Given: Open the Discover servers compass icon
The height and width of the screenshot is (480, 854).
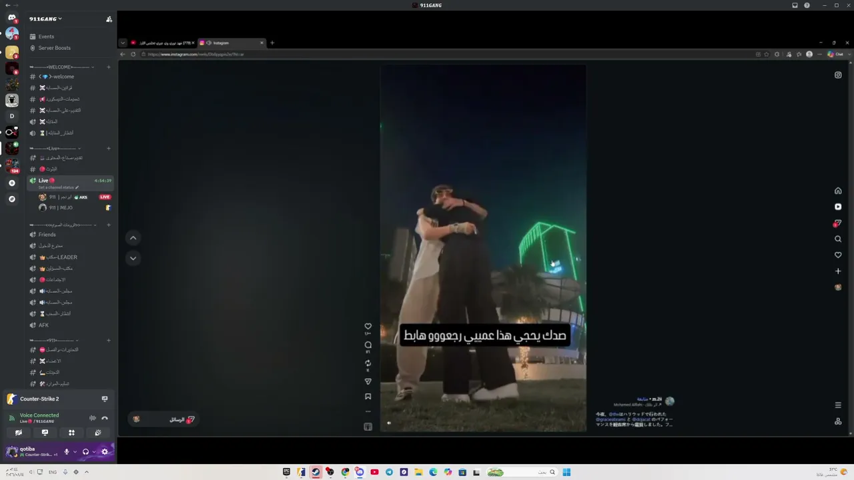Looking at the screenshot, I should click(x=11, y=199).
